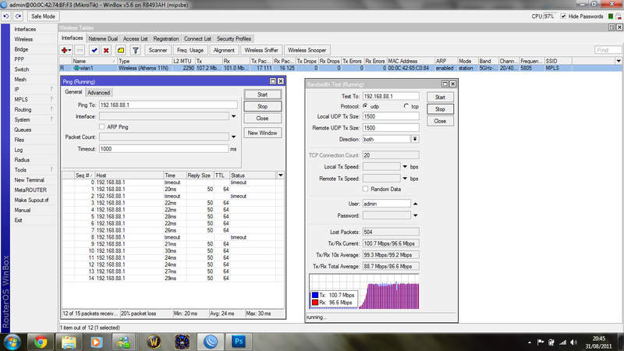Select the tcp protocol radio button
The width and height of the screenshot is (624, 351).
coord(406,106)
